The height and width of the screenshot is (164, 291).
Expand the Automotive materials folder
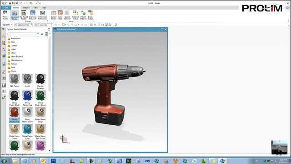pyautogui.click(x=14, y=38)
